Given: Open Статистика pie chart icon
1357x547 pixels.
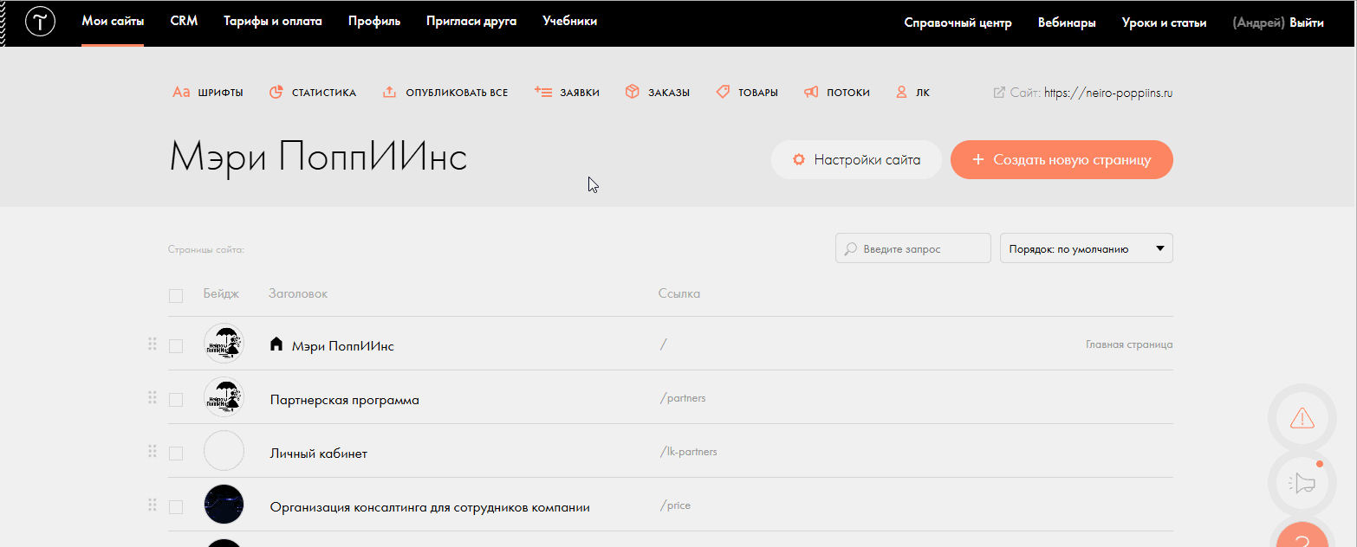Looking at the screenshot, I should [276, 92].
